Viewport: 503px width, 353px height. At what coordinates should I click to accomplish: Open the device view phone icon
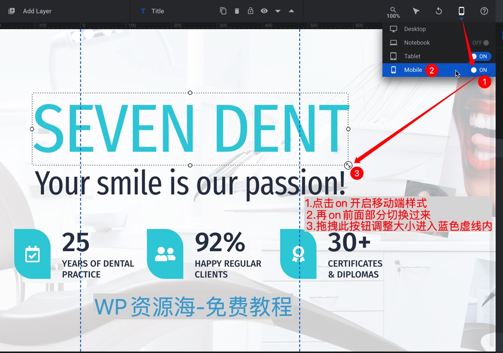pyautogui.click(x=461, y=11)
